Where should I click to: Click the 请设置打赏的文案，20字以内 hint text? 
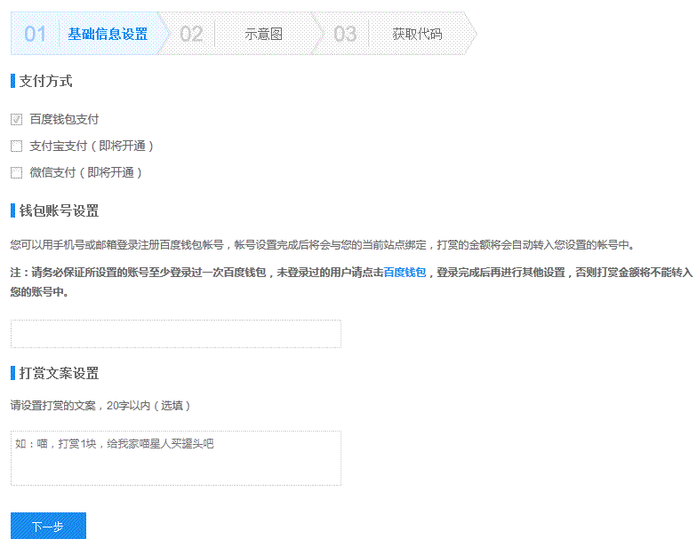[100, 405]
